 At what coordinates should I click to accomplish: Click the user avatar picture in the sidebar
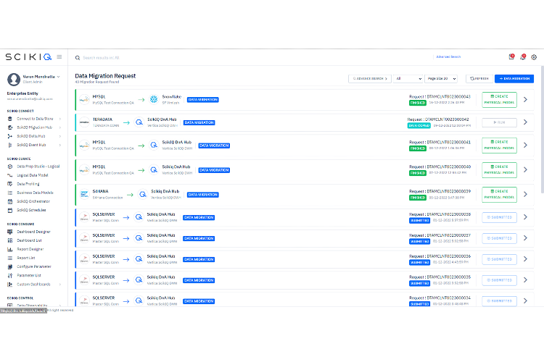pos(14,80)
